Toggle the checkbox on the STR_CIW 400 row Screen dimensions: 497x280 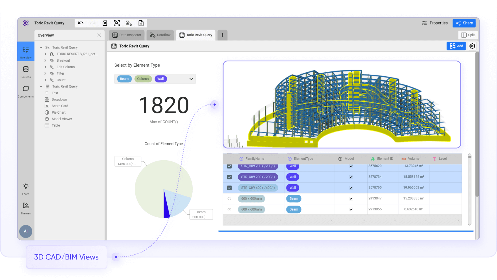pyautogui.click(x=229, y=187)
